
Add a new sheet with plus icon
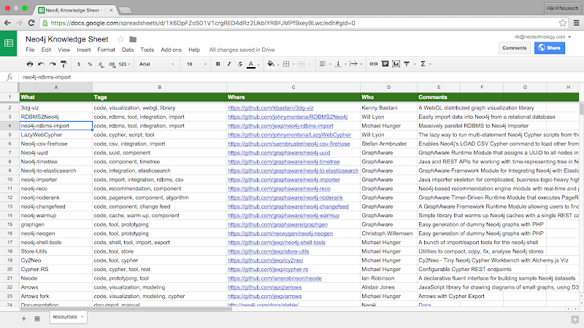pos(24,319)
